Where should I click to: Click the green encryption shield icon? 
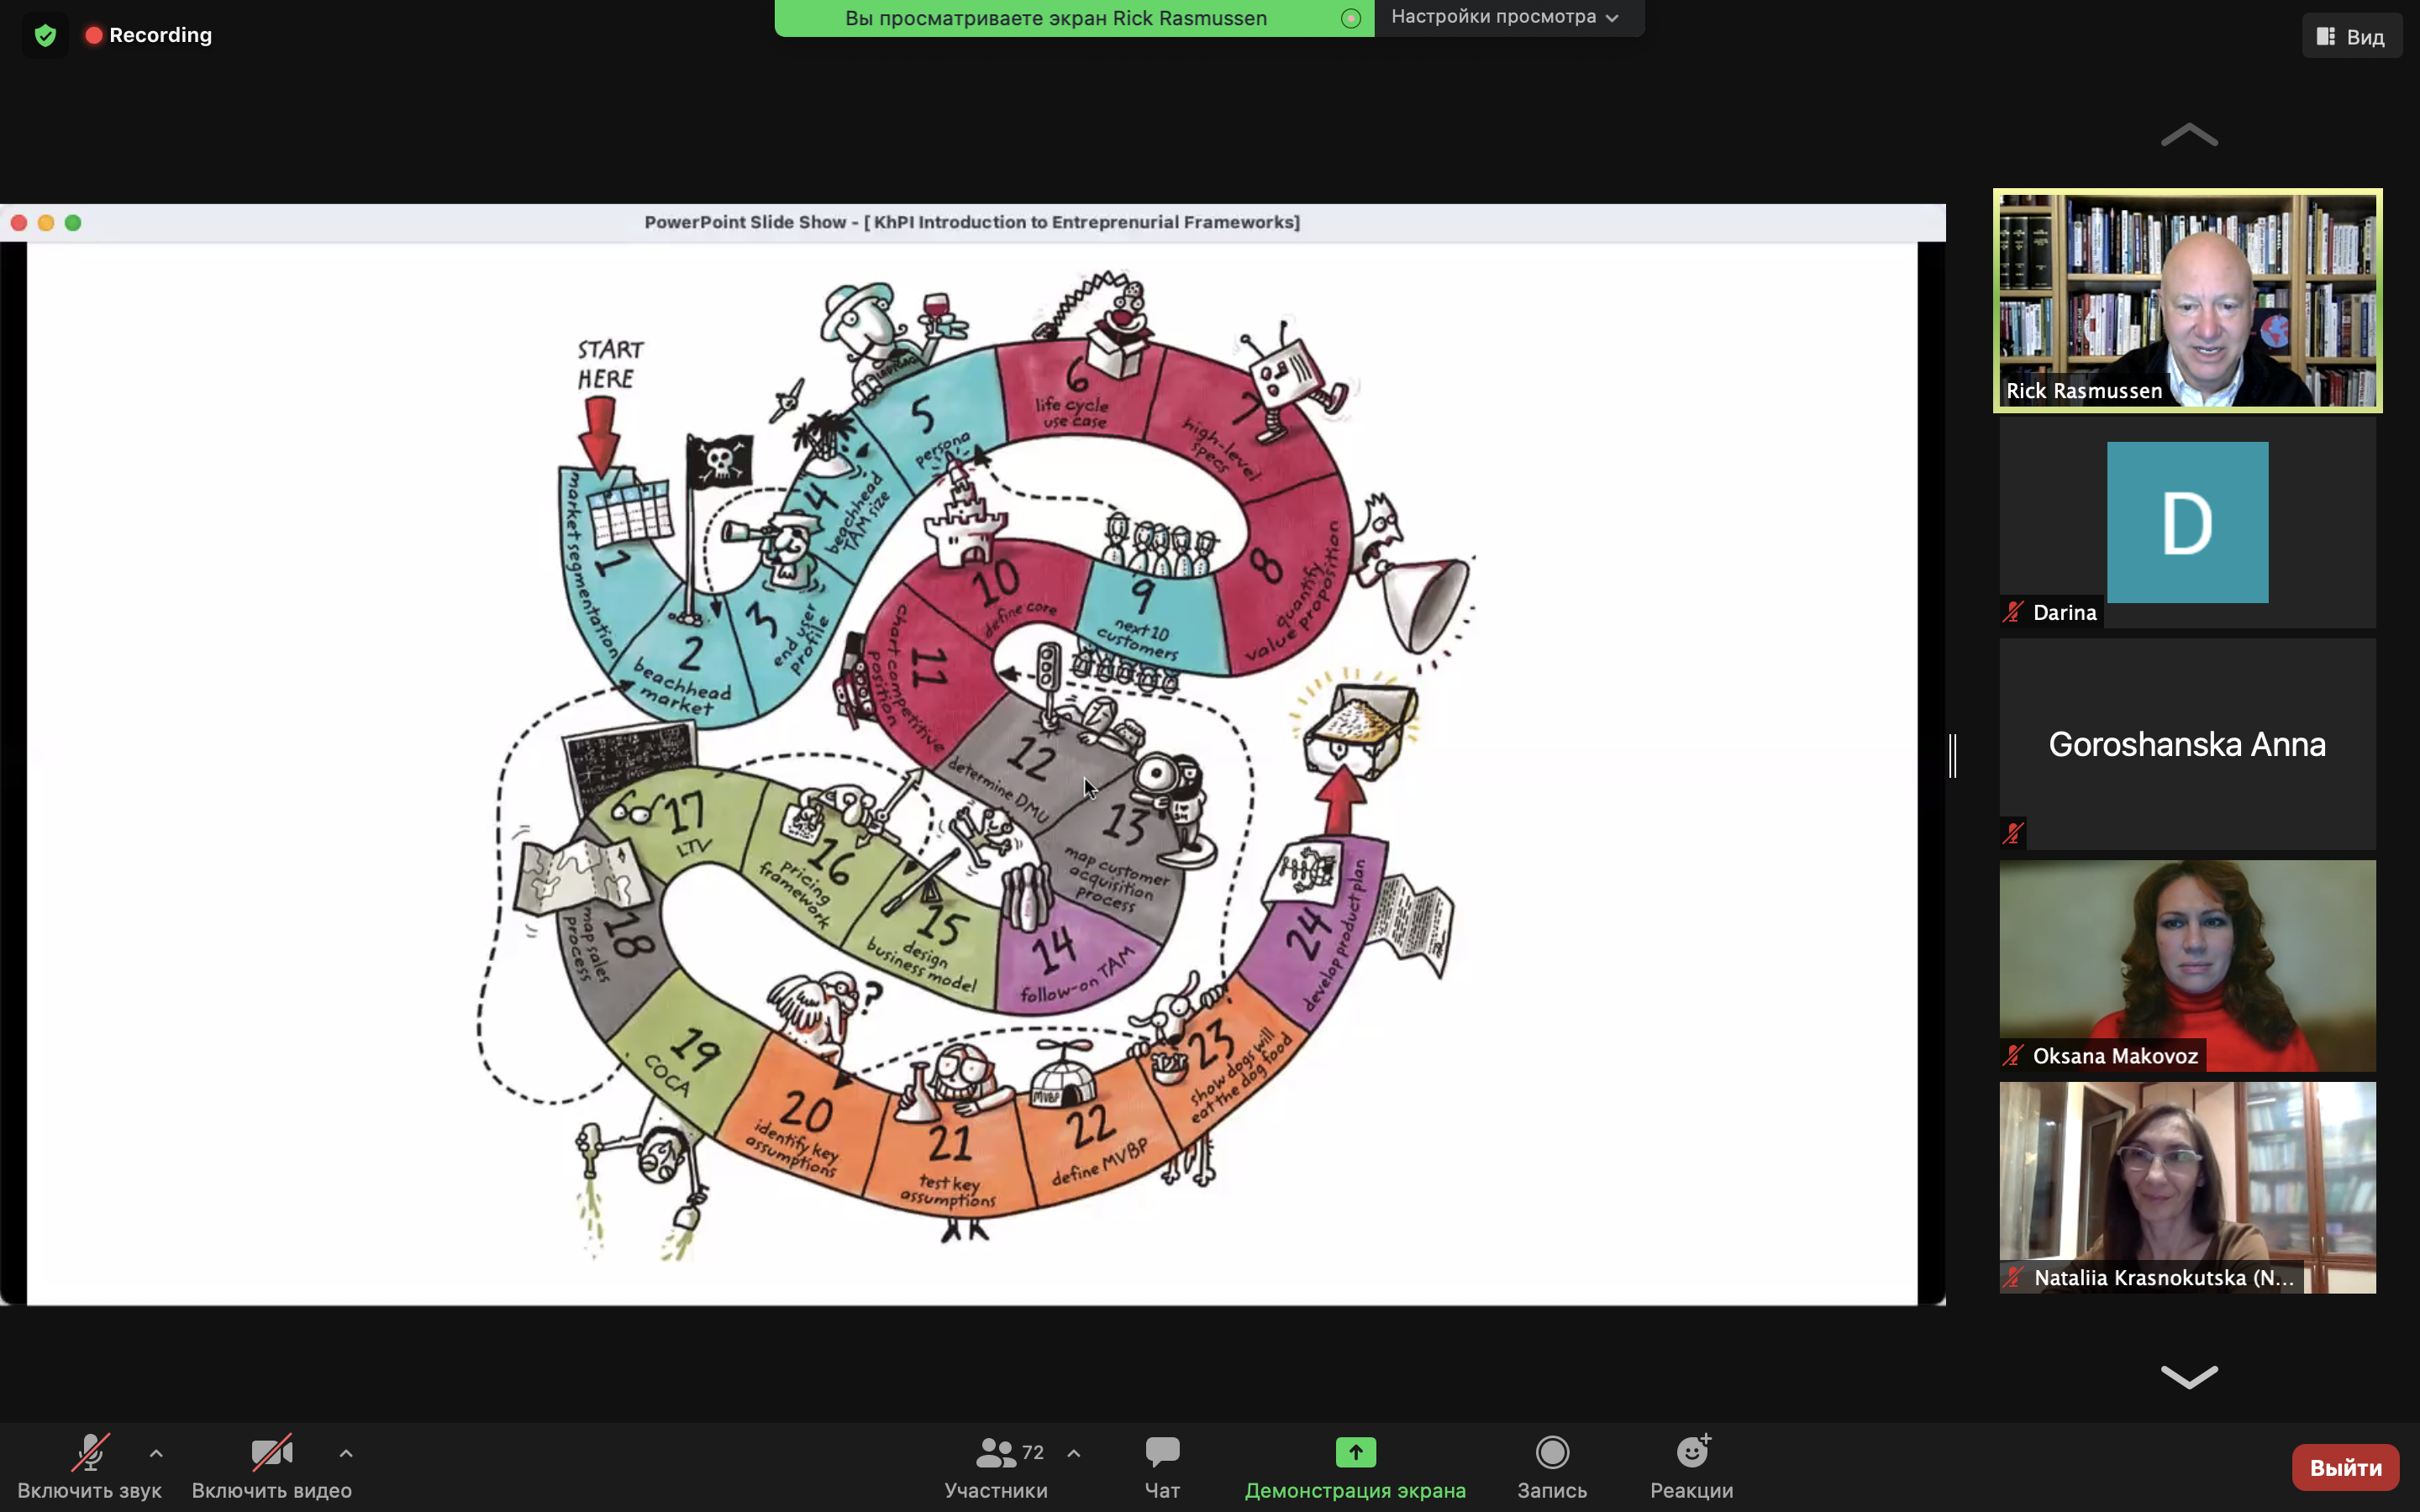(x=45, y=36)
